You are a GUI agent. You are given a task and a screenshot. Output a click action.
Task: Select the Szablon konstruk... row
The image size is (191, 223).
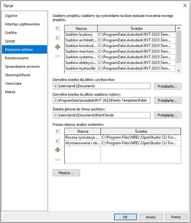[x=120, y=46]
